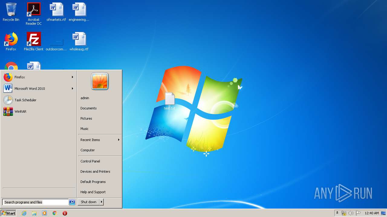
Task: Click the Show desktop tray button
Action: (x=384, y=213)
